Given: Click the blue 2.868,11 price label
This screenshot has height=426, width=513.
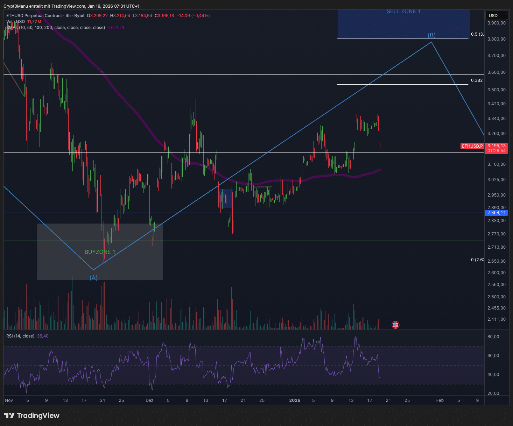Looking at the screenshot, I should pos(496,213).
